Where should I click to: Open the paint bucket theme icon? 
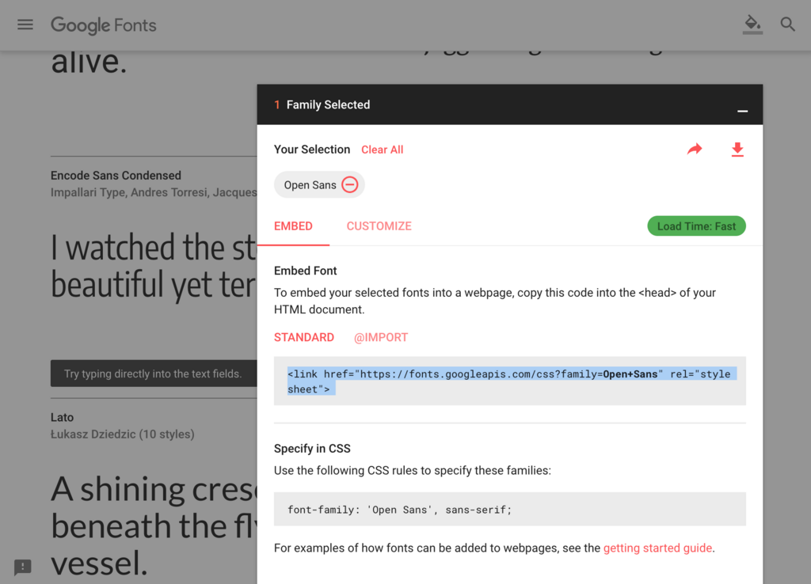(752, 25)
